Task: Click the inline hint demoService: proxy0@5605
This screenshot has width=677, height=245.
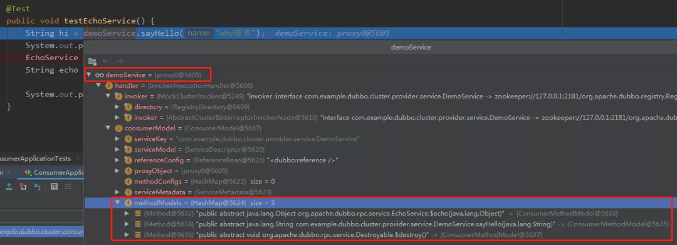Action: point(332,33)
